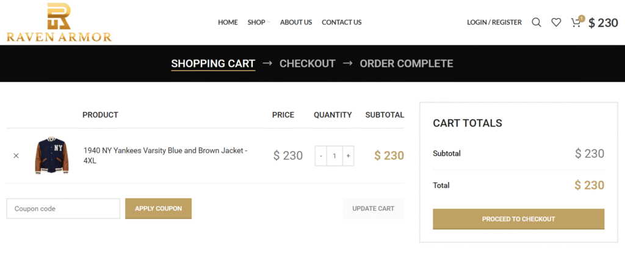Click Proceed to Checkout button
The width and height of the screenshot is (625, 269).
click(519, 219)
